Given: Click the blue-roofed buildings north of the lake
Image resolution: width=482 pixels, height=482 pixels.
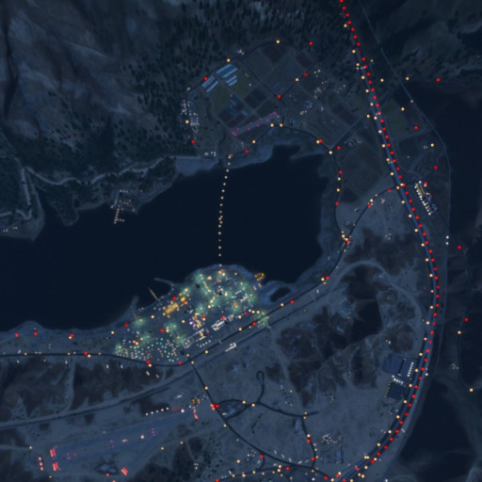Looking at the screenshot, I should (219, 77).
